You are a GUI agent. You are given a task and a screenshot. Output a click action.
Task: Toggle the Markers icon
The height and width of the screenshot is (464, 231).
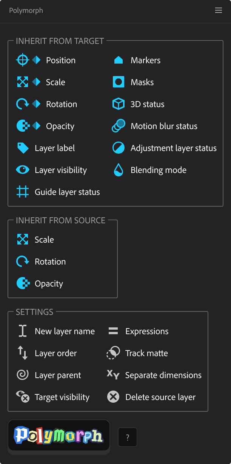pos(119,60)
